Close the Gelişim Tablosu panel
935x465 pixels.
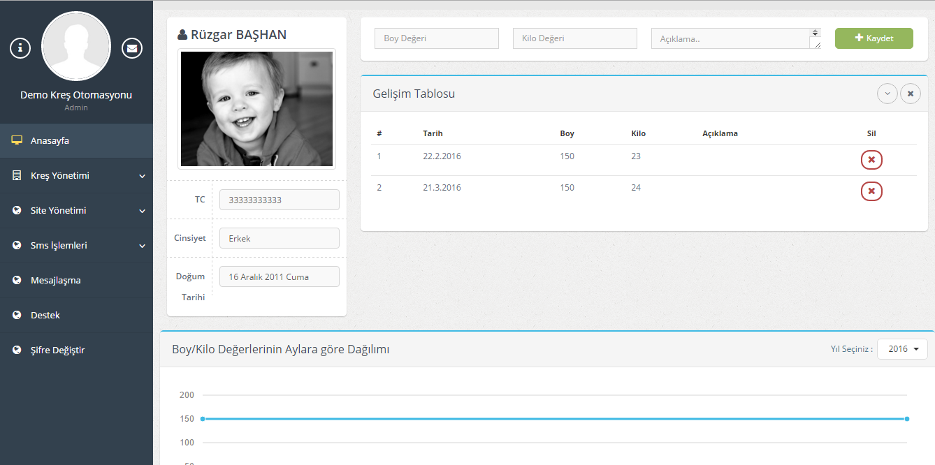pyautogui.click(x=910, y=94)
